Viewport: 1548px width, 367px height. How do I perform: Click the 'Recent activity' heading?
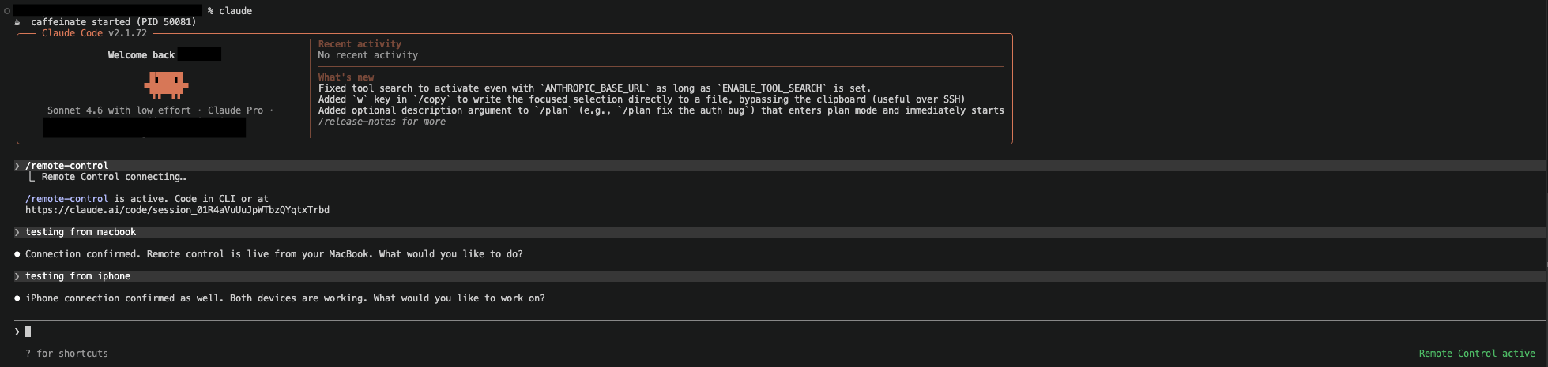click(360, 44)
